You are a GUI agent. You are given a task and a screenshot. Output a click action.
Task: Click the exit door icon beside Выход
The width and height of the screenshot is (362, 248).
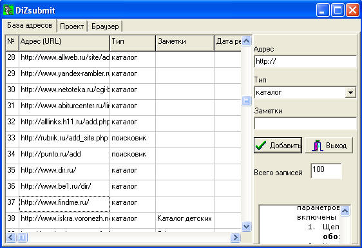point(317,146)
